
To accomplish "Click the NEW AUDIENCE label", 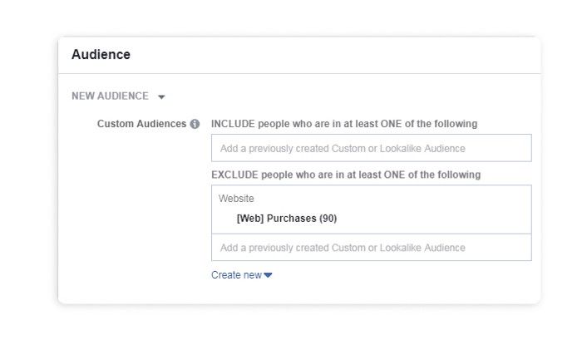I will pyautogui.click(x=110, y=96).
